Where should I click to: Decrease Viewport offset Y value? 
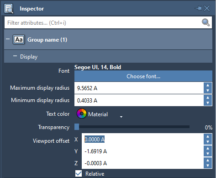208,154
